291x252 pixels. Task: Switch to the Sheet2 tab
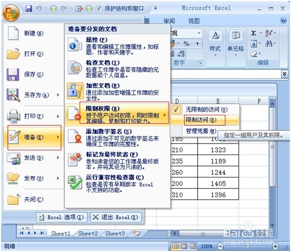pyautogui.click(x=88, y=233)
